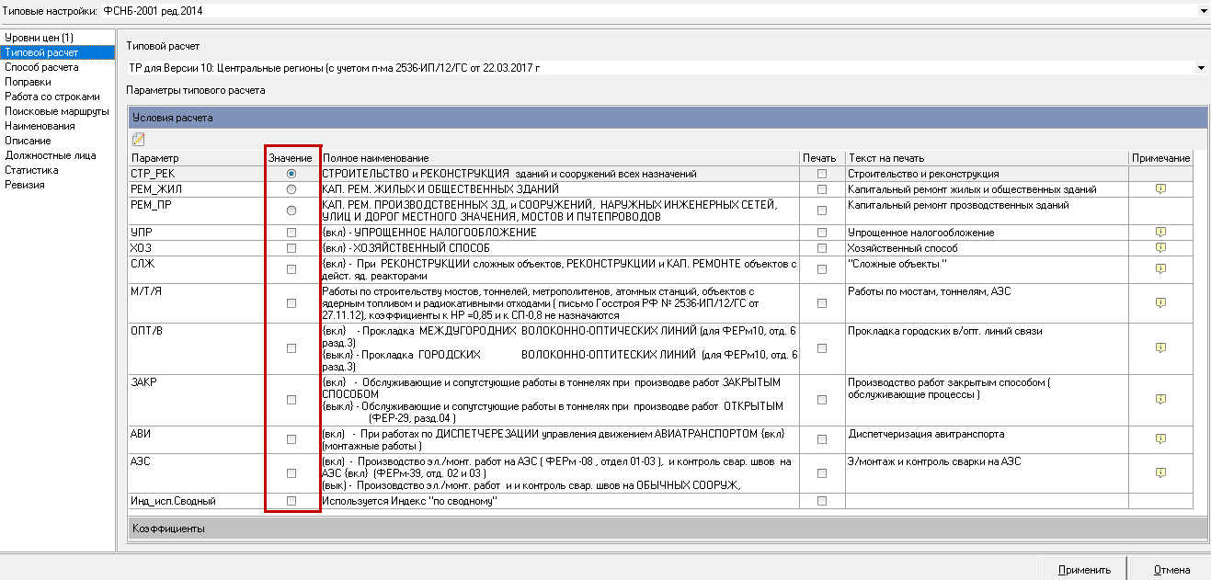Open the note icon for АЭС row
The image size is (1211, 580).
click(x=1160, y=472)
